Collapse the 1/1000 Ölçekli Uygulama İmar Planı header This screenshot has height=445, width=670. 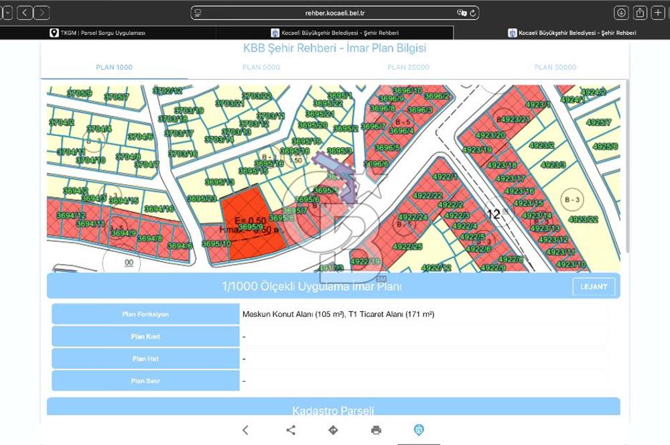coord(312,287)
